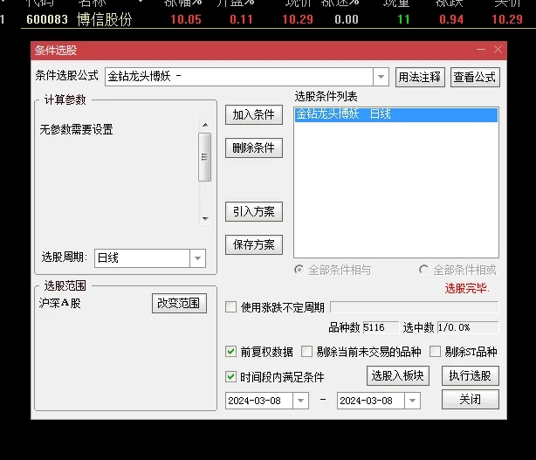Open 用法注释 usage notes

point(419,77)
